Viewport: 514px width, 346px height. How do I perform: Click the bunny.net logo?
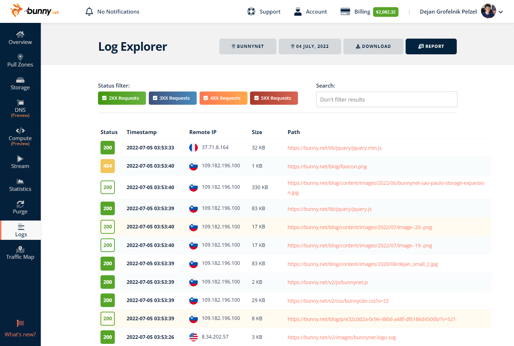point(35,11)
